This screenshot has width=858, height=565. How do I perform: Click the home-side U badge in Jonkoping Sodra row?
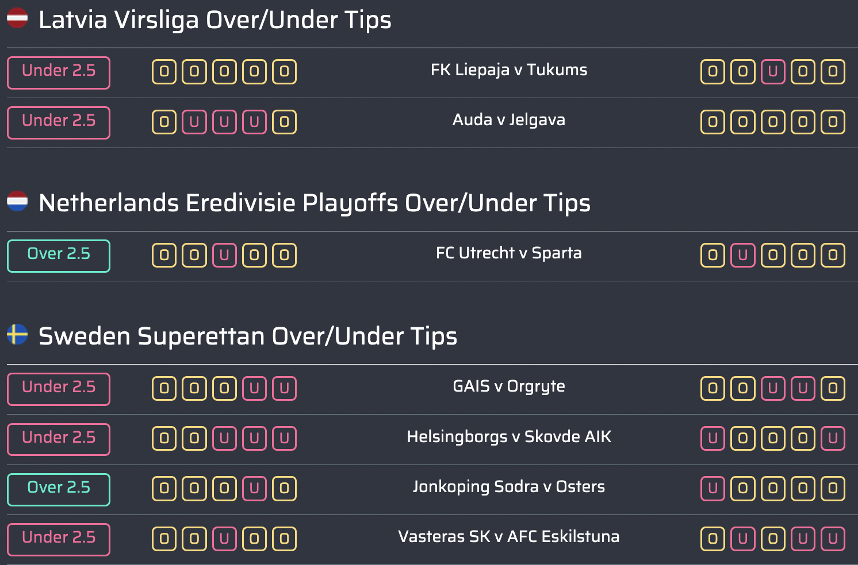[x=254, y=489]
